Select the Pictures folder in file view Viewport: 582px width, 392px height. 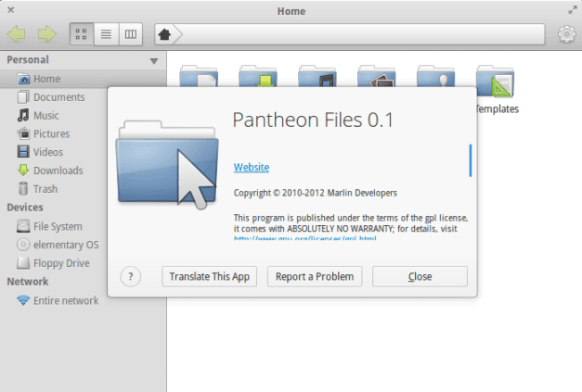376,76
